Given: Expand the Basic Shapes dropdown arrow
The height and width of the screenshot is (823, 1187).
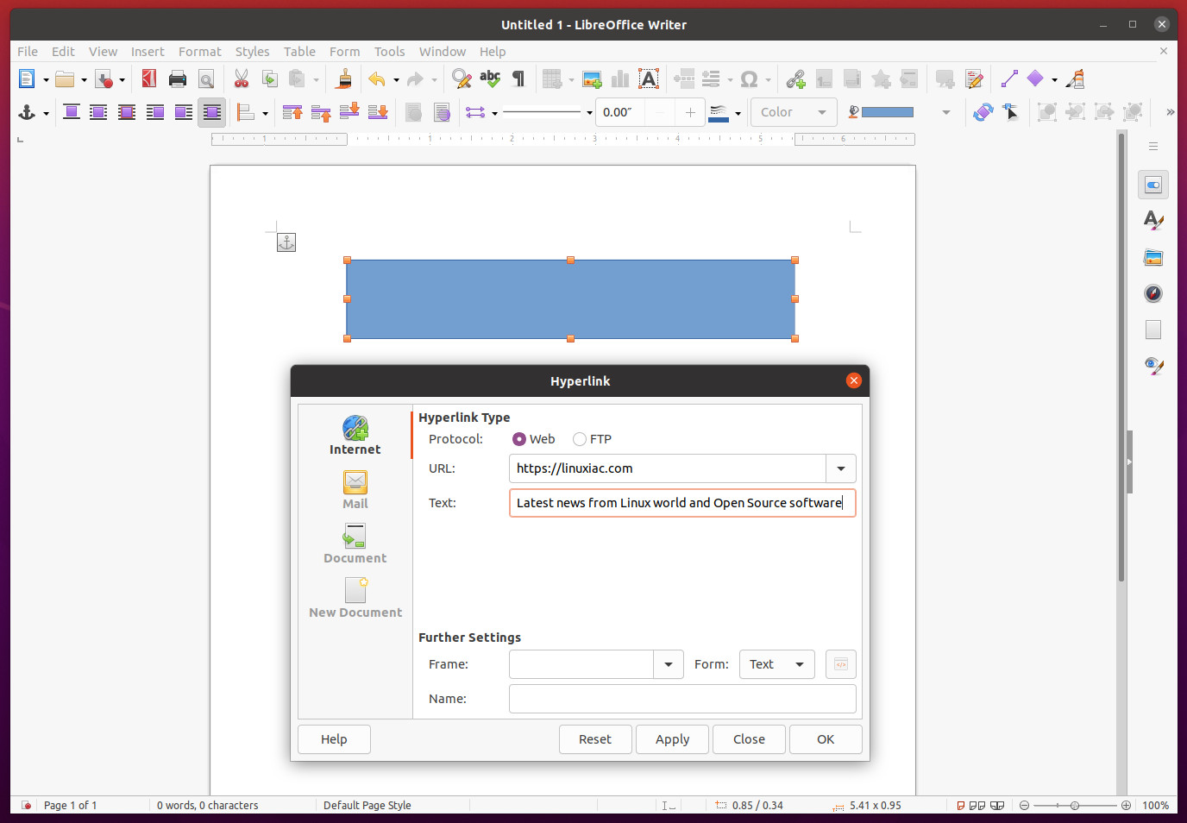Looking at the screenshot, I should (1054, 80).
